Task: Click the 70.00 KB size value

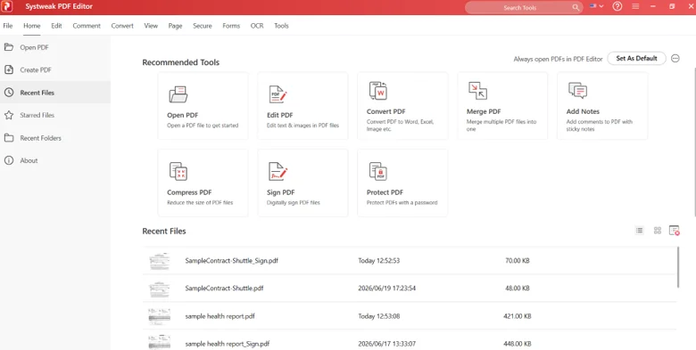Action: 518,261
